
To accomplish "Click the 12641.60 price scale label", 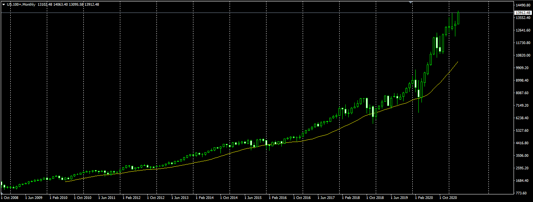I will pos(523,30).
